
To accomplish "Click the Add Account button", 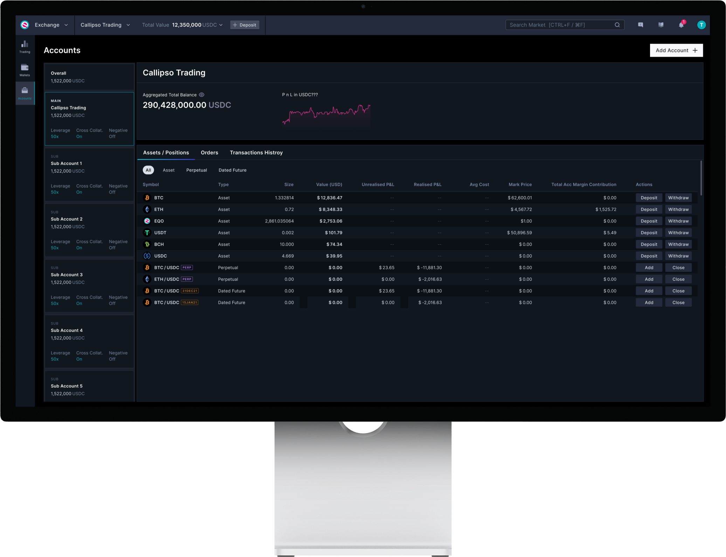I will pos(676,50).
